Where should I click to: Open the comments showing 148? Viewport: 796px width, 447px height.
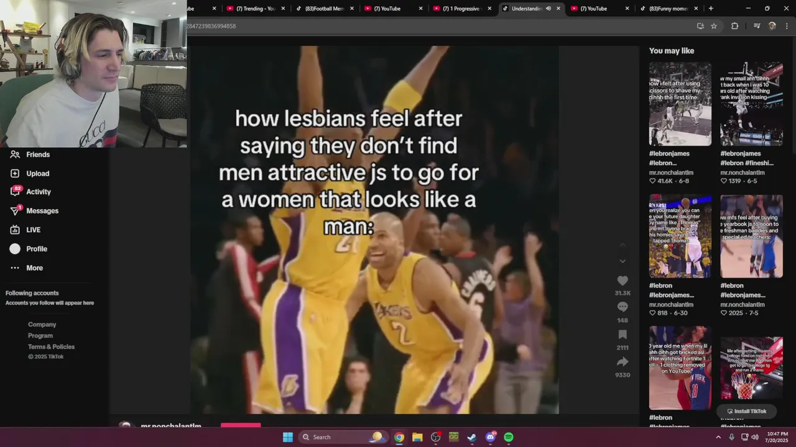pos(622,307)
